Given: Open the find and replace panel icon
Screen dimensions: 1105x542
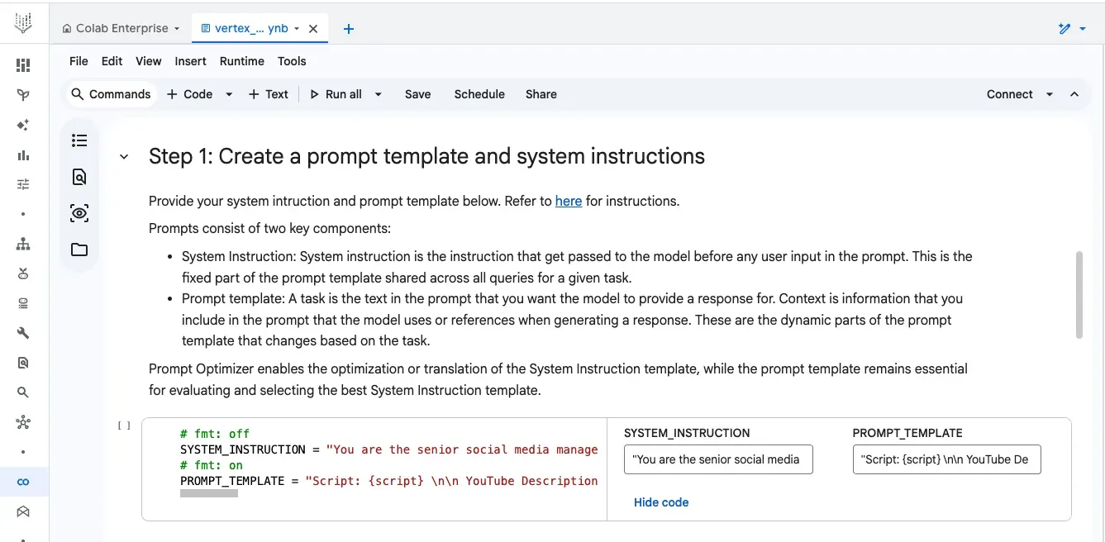Looking at the screenshot, I should (79, 177).
